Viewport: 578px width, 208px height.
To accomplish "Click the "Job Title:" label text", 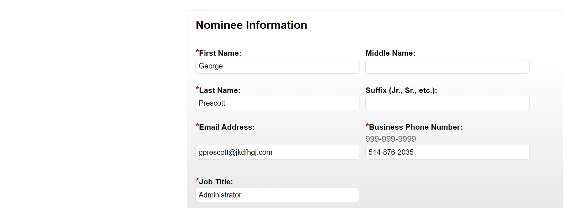I will click(x=216, y=182).
